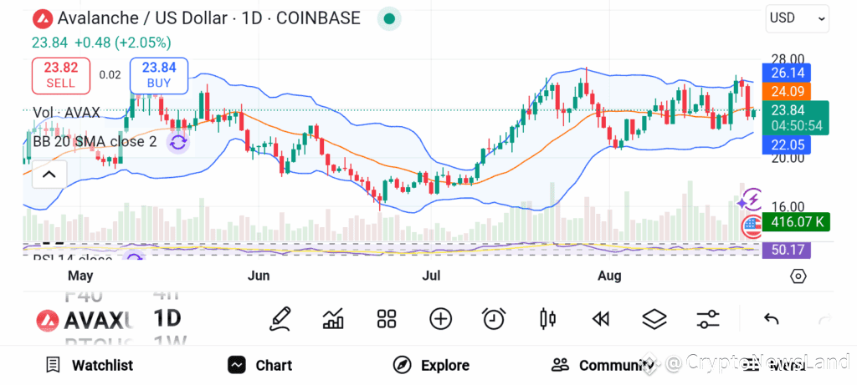Screen dimensions: 857x385
Task: Open the candlestick chart type icon
Action: [547, 319]
